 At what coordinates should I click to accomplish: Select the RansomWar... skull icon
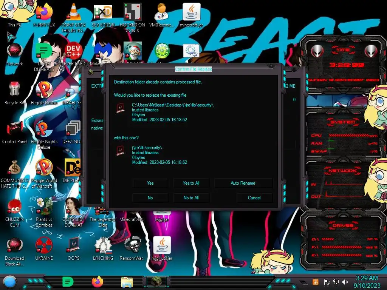133,249
